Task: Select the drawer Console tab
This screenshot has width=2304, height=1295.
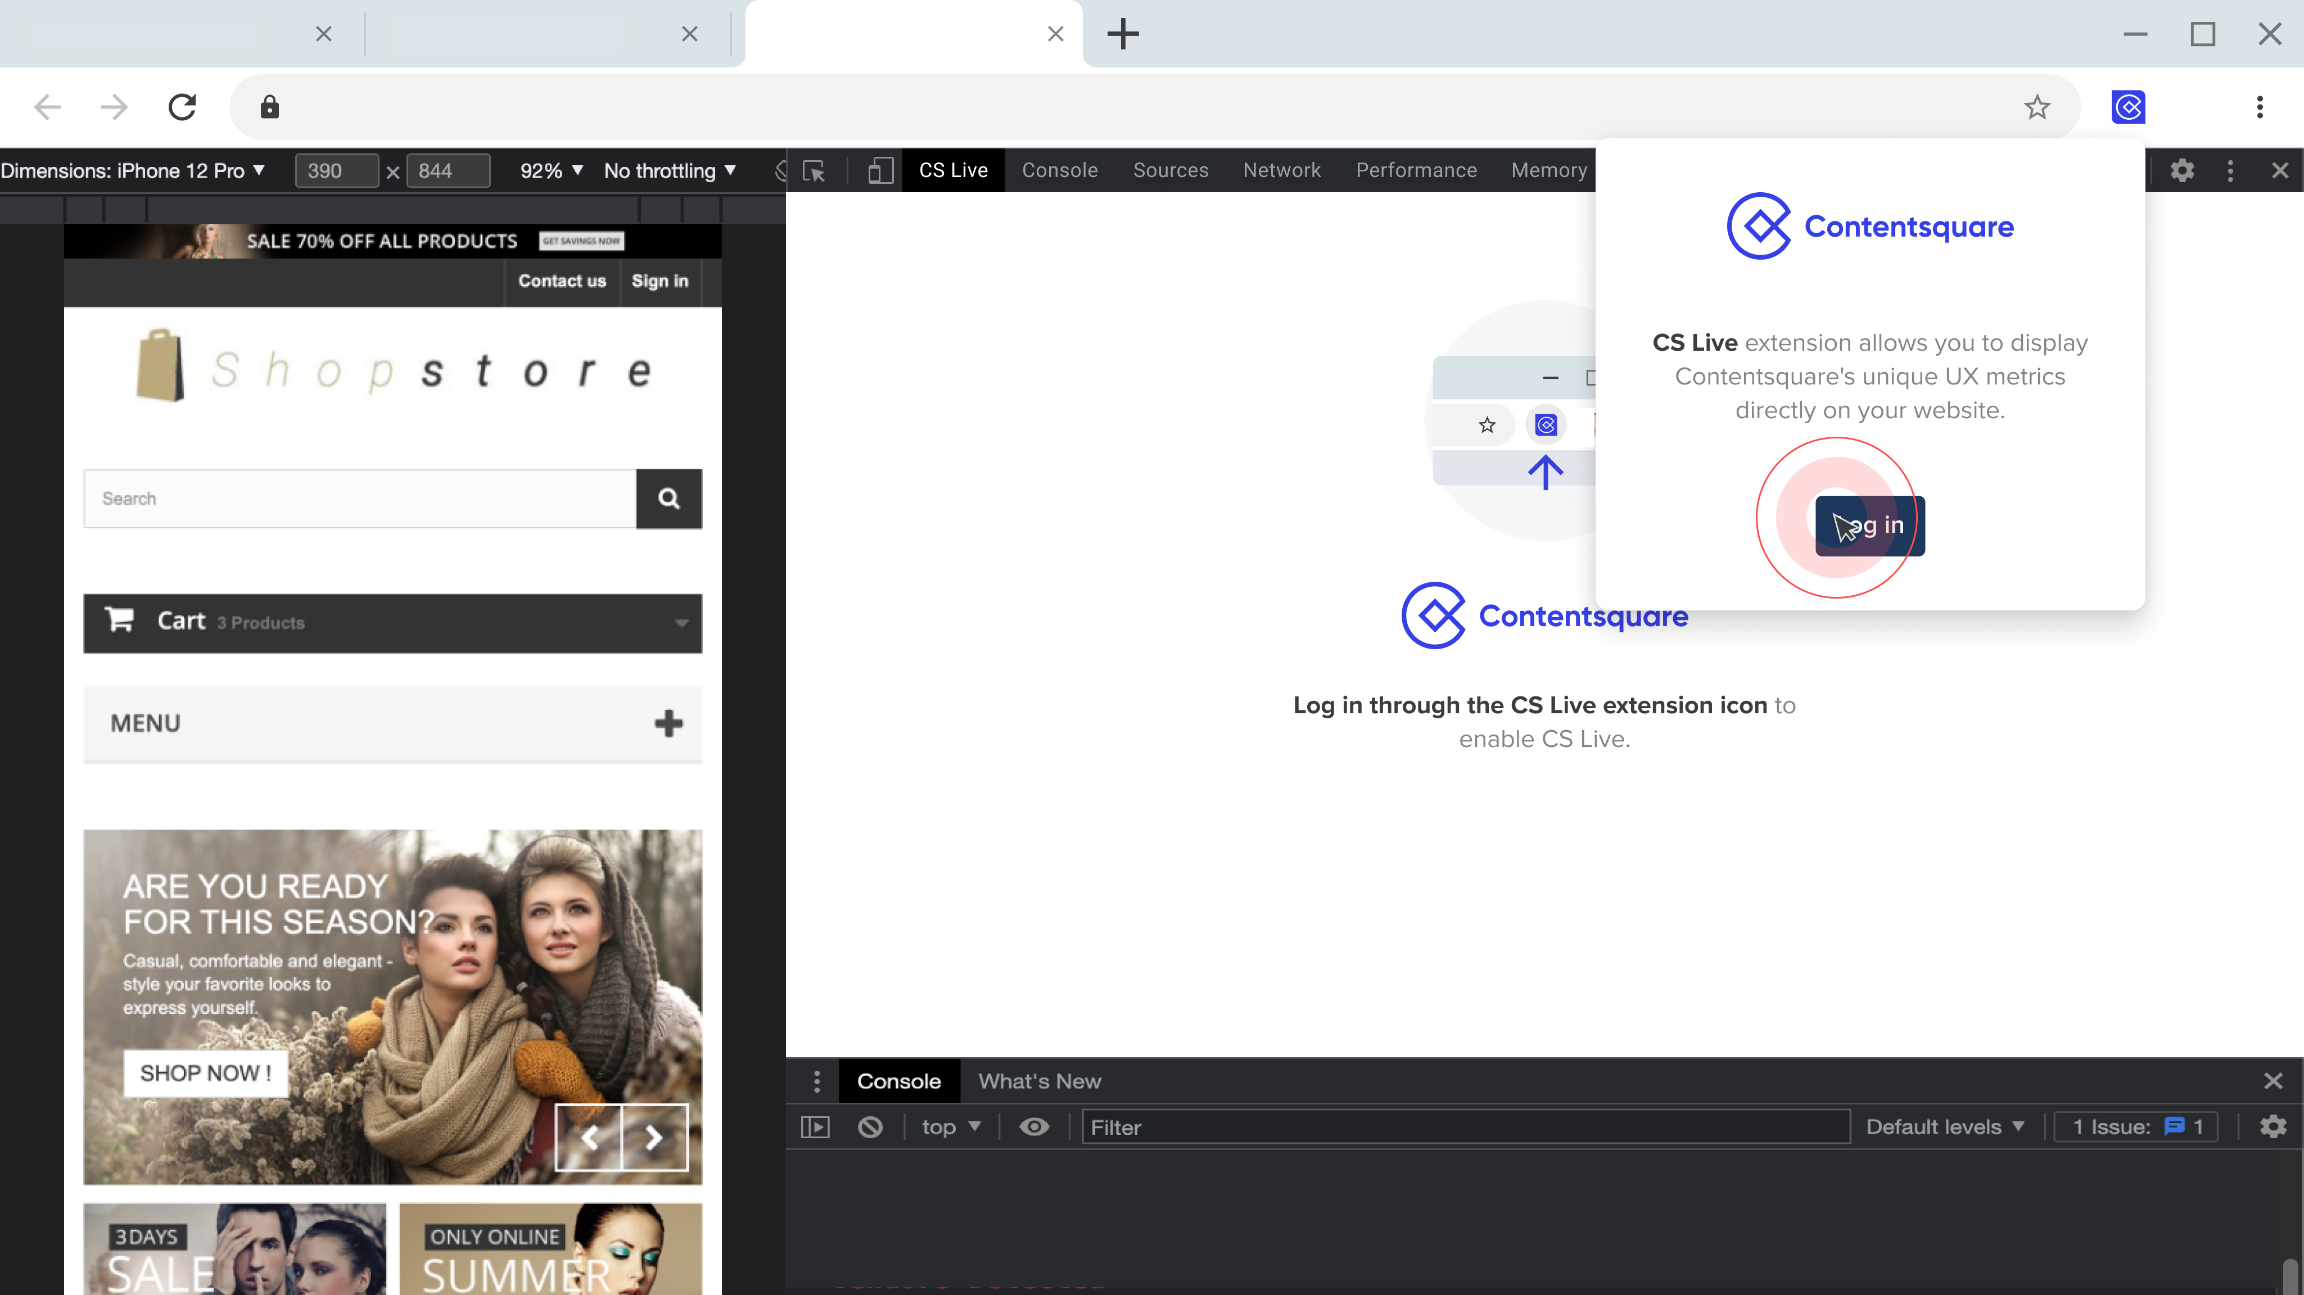Action: pyautogui.click(x=899, y=1081)
